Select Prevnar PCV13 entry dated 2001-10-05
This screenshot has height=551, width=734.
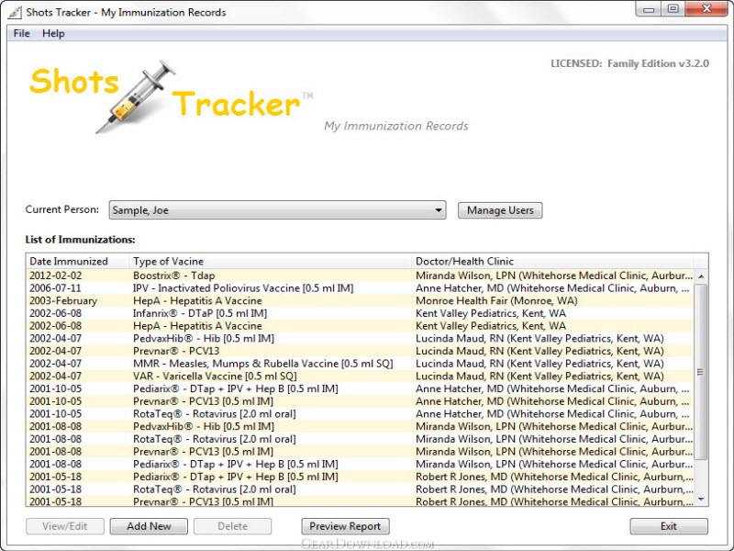click(203, 401)
